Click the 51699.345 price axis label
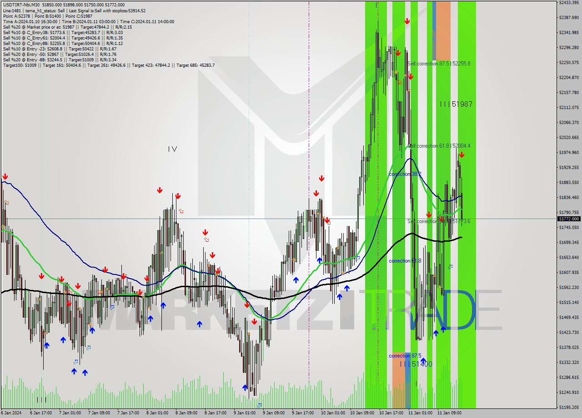The width and height of the screenshot is (582, 418). pyautogui.click(x=569, y=242)
